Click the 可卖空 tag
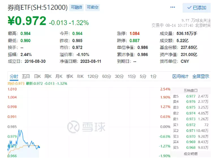The image size is (211, 158). click(x=92, y=7)
